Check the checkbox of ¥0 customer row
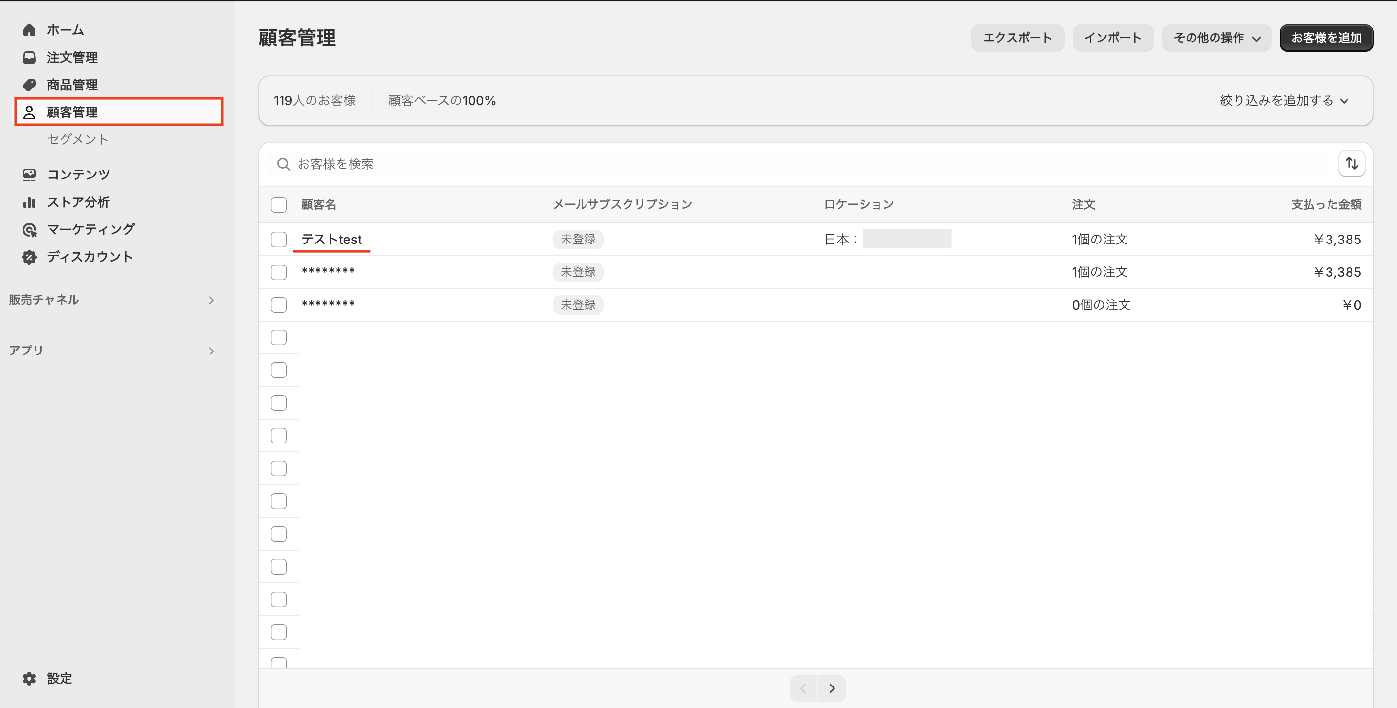1397x708 pixels. pyautogui.click(x=279, y=305)
